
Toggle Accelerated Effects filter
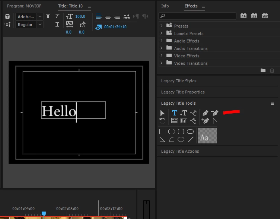244,16
